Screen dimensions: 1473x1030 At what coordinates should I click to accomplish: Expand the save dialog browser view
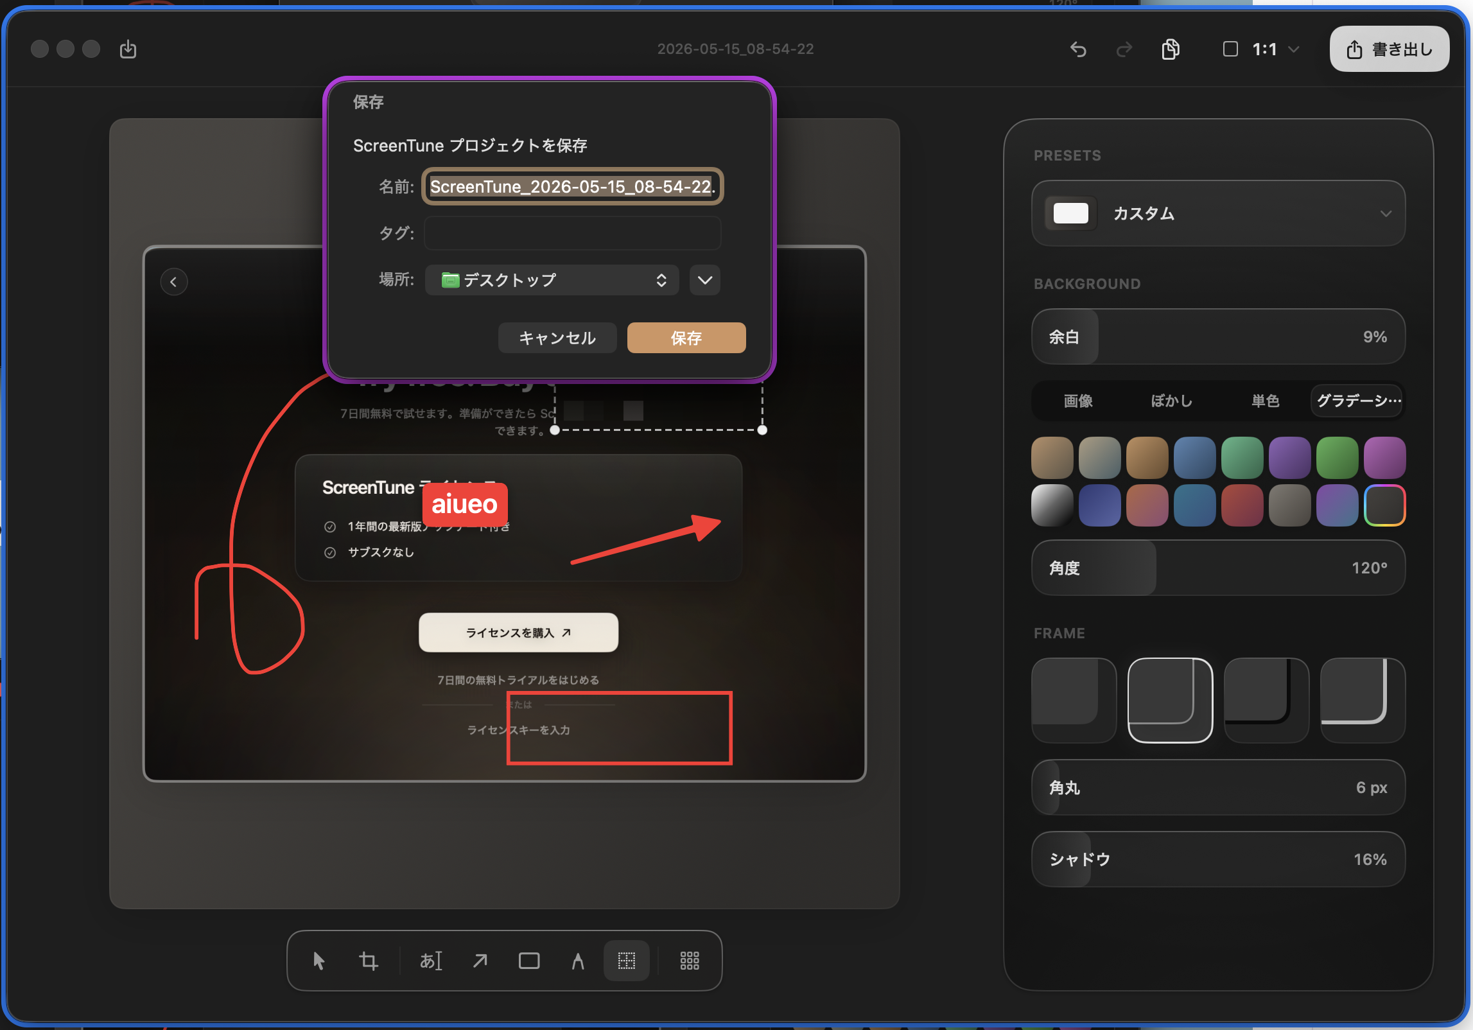point(705,280)
